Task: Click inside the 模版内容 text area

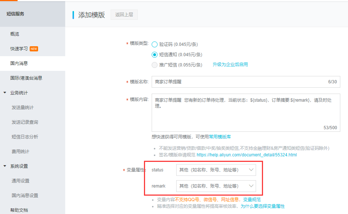Action: click(x=245, y=114)
